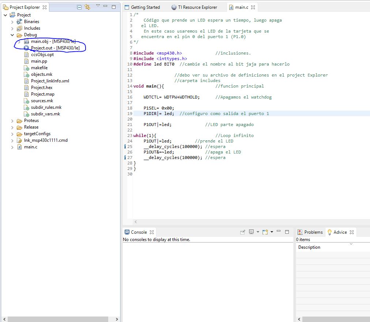
Task: Select the Includes folder icon
Action: coord(19,28)
